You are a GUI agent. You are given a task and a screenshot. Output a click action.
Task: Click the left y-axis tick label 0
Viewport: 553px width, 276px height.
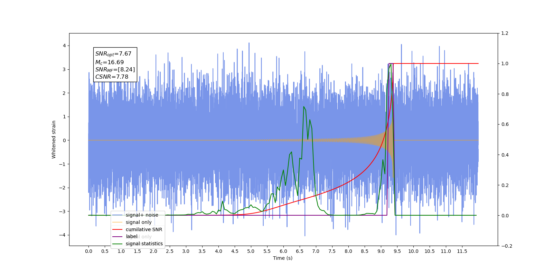(x=64, y=140)
